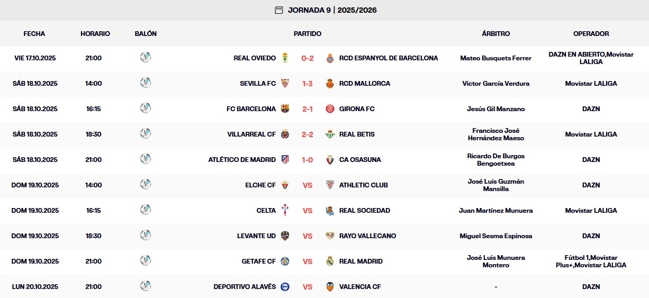Click the Horario column header
Viewport: 649px width, 298px height.
point(95,34)
